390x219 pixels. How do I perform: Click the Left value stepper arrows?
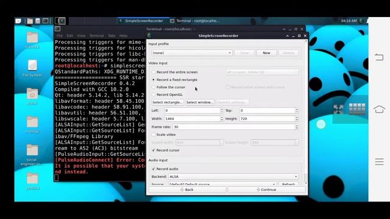(x=222, y=111)
